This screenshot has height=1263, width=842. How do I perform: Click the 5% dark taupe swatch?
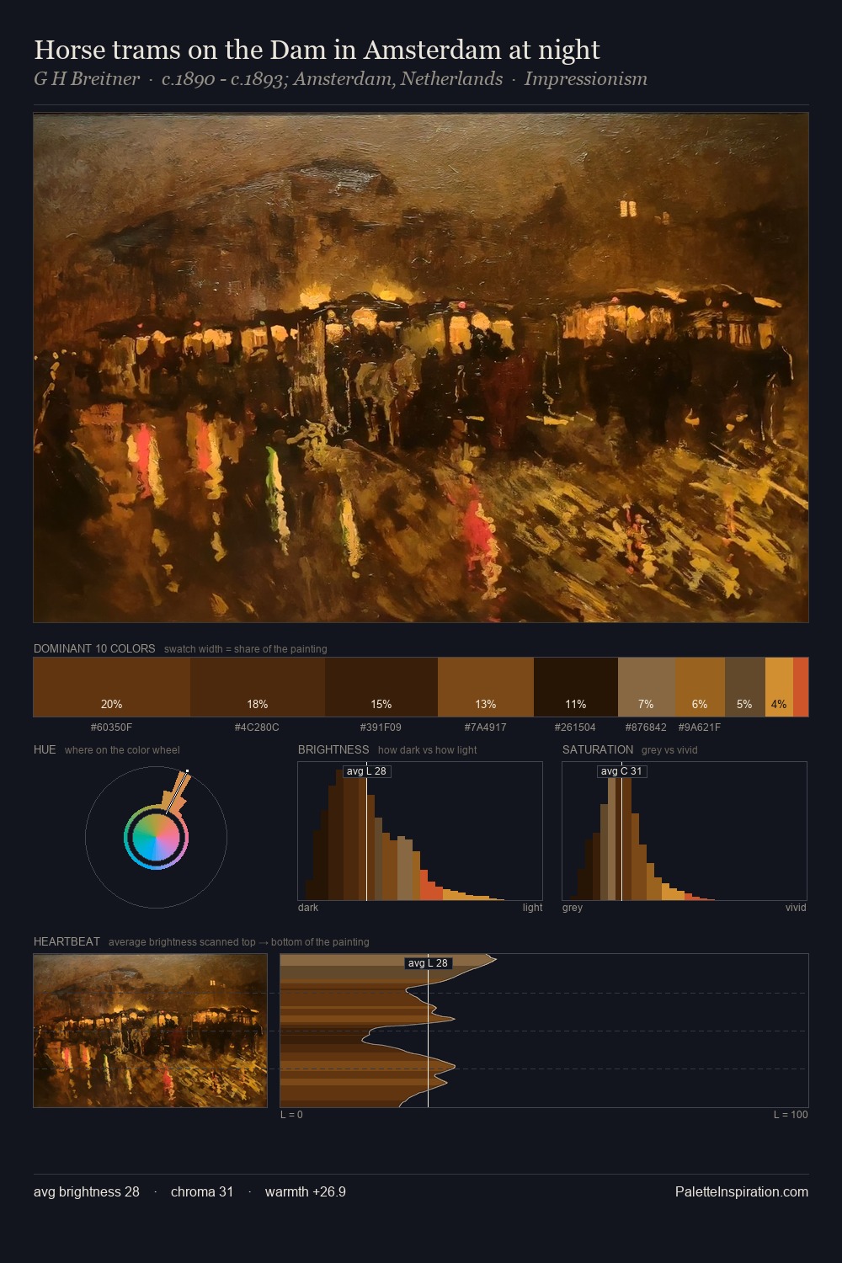(x=745, y=687)
